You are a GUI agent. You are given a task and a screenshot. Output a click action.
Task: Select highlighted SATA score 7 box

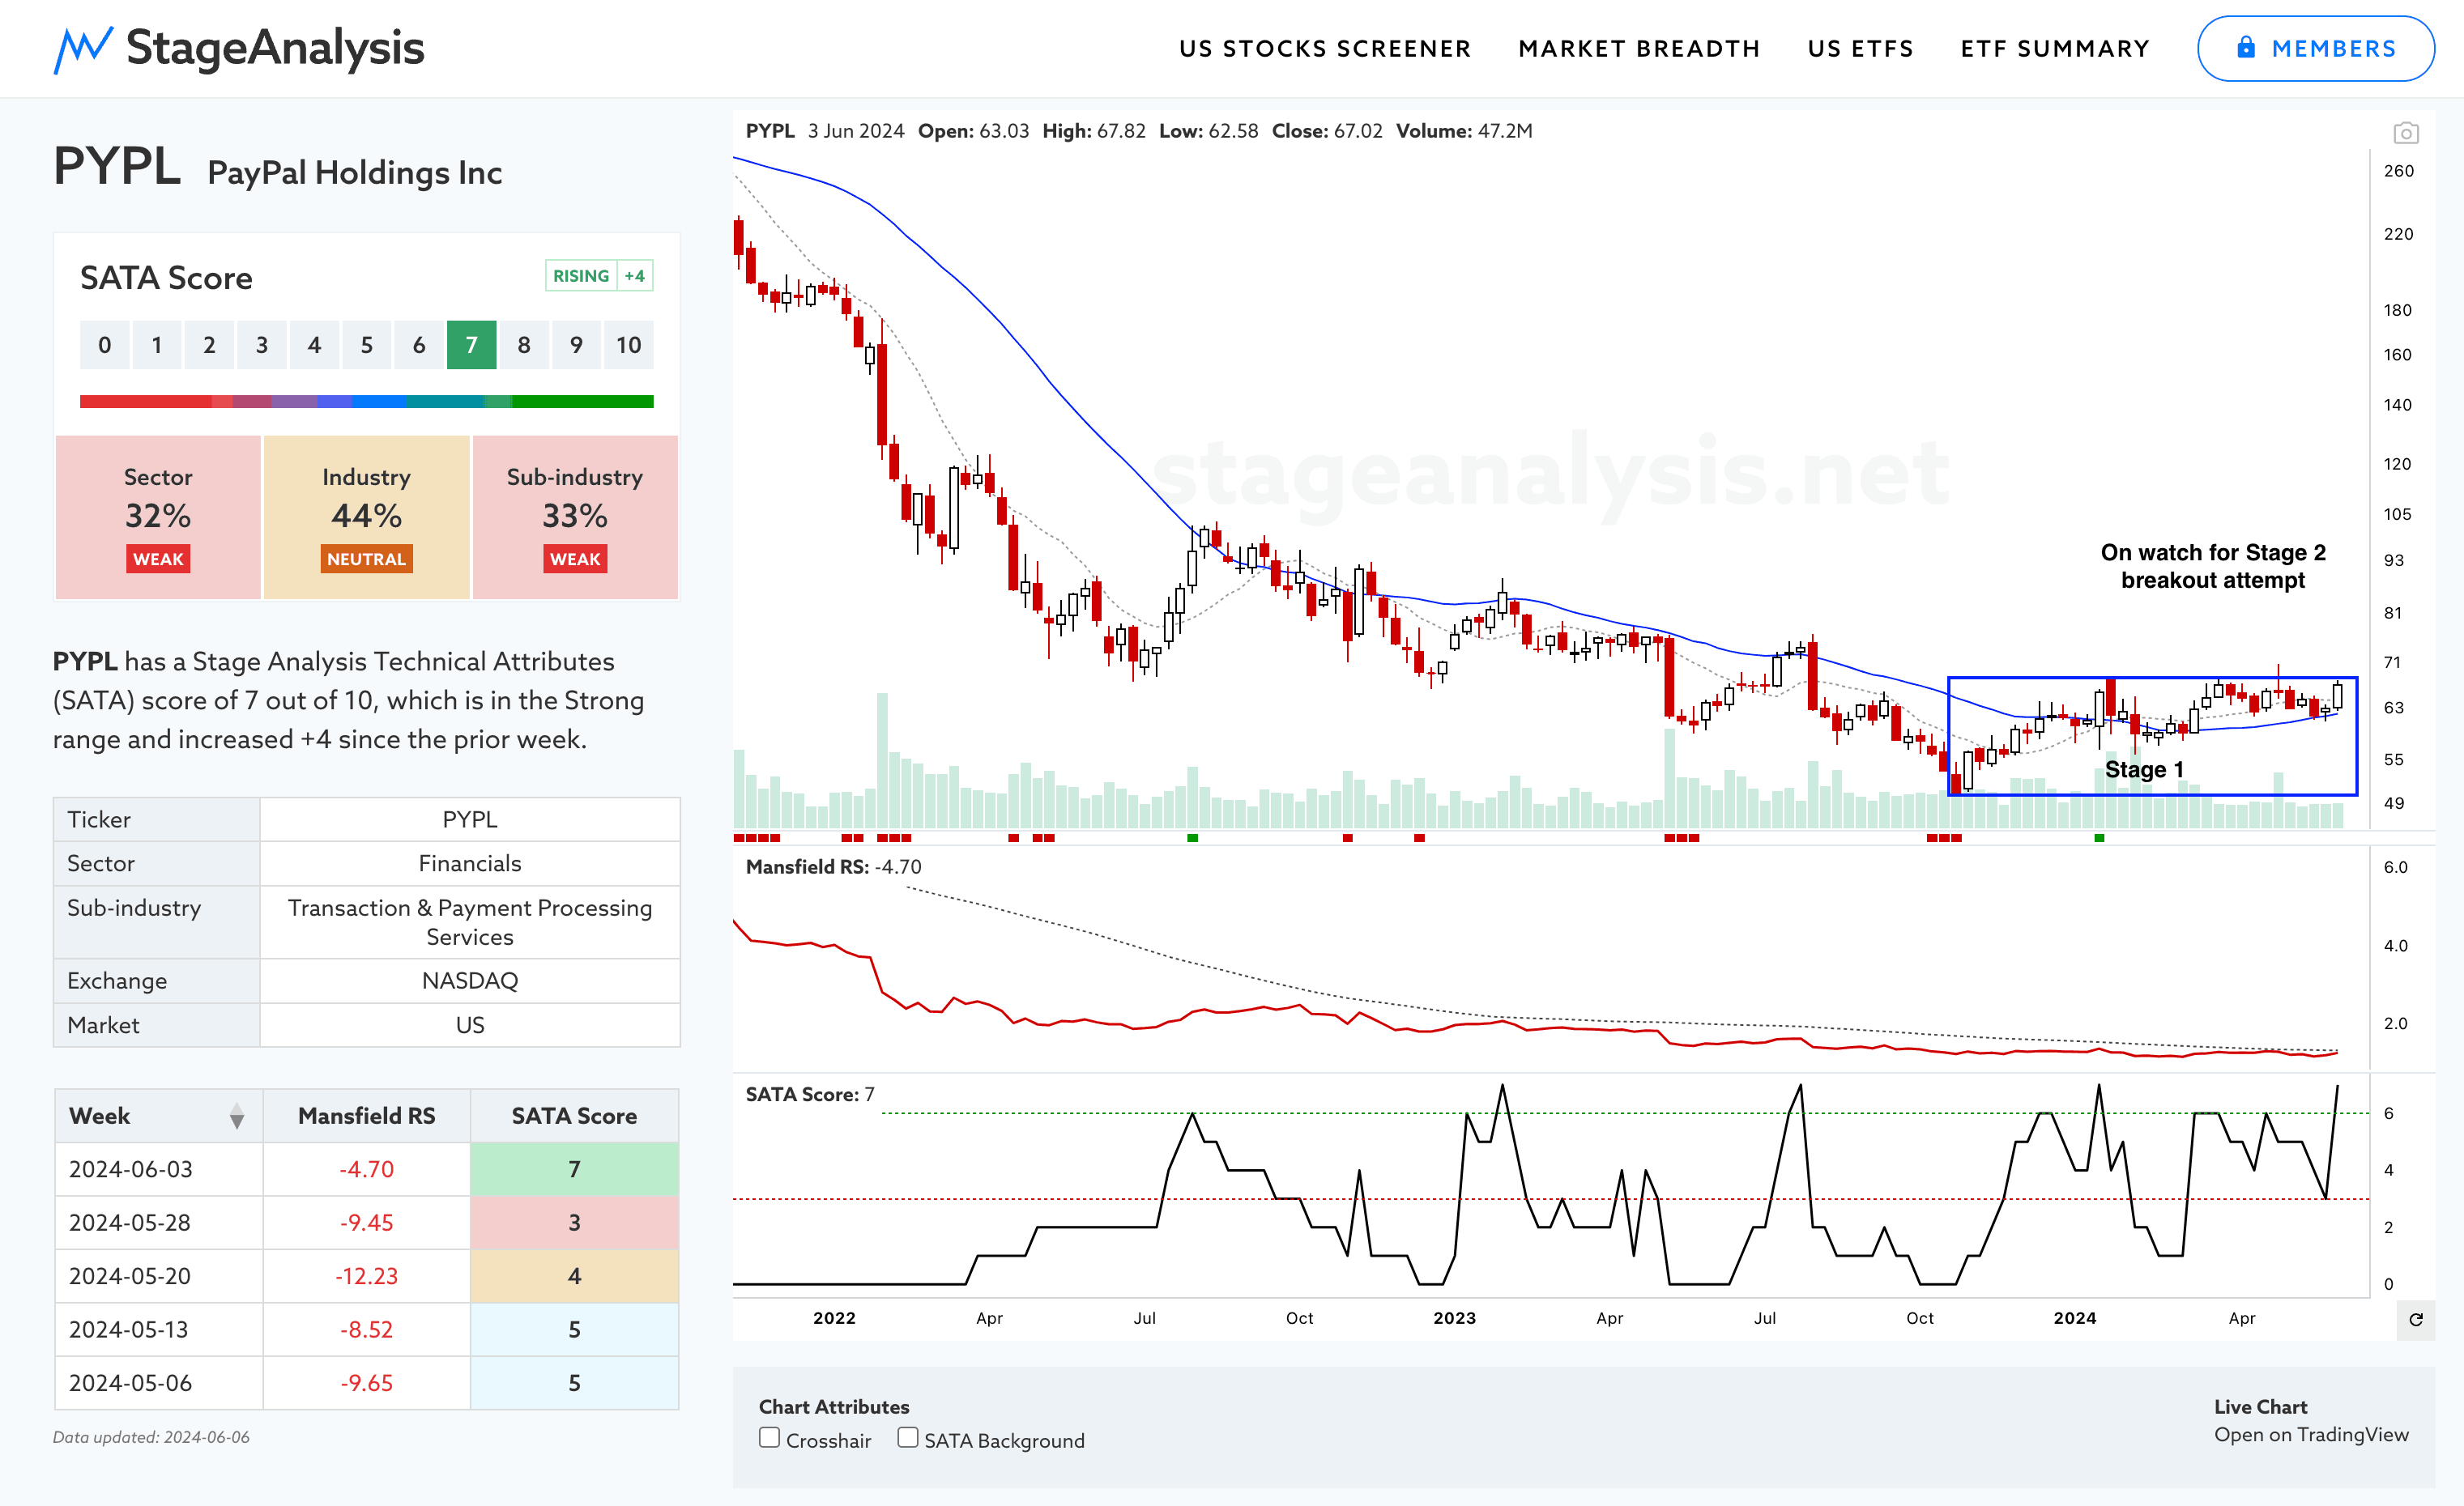pyautogui.click(x=471, y=345)
